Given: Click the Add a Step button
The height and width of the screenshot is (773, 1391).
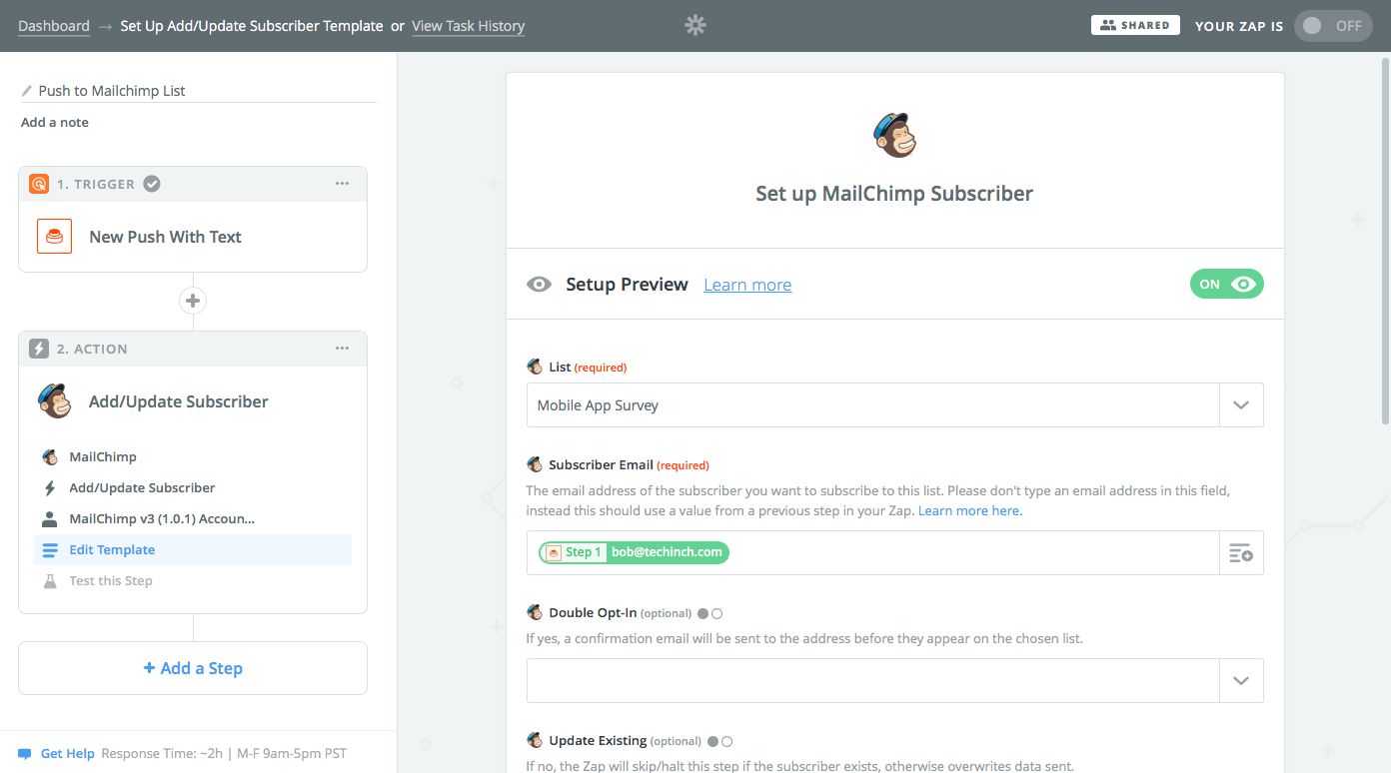Looking at the screenshot, I should tap(193, 668).
